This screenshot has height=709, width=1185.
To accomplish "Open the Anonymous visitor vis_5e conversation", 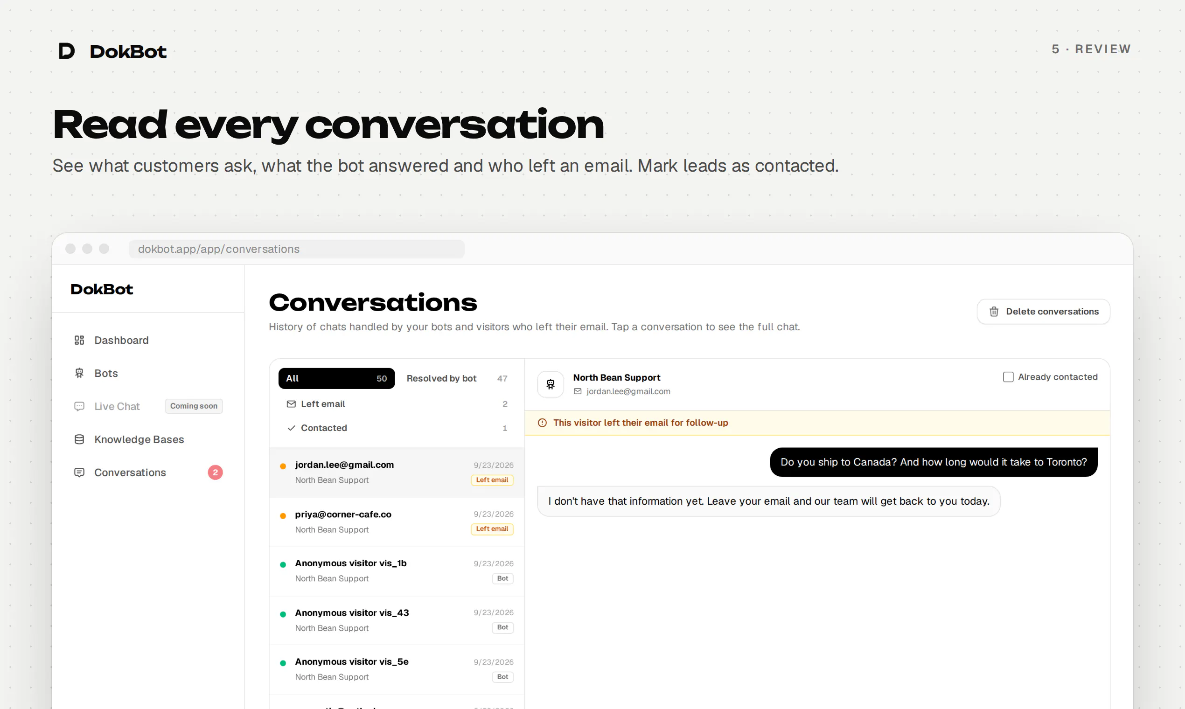I will point(397,669).
